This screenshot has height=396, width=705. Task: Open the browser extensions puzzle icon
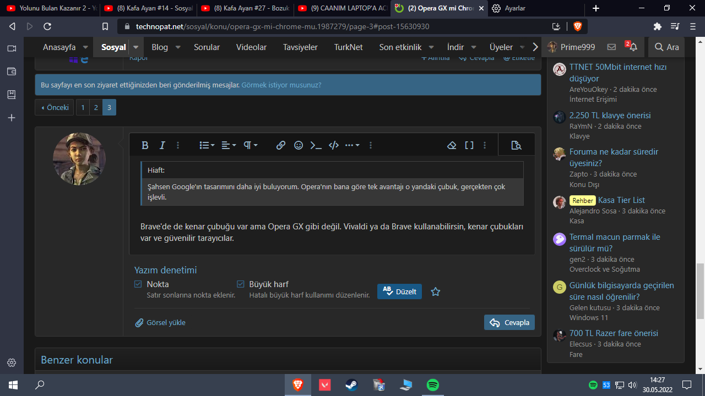657,26
